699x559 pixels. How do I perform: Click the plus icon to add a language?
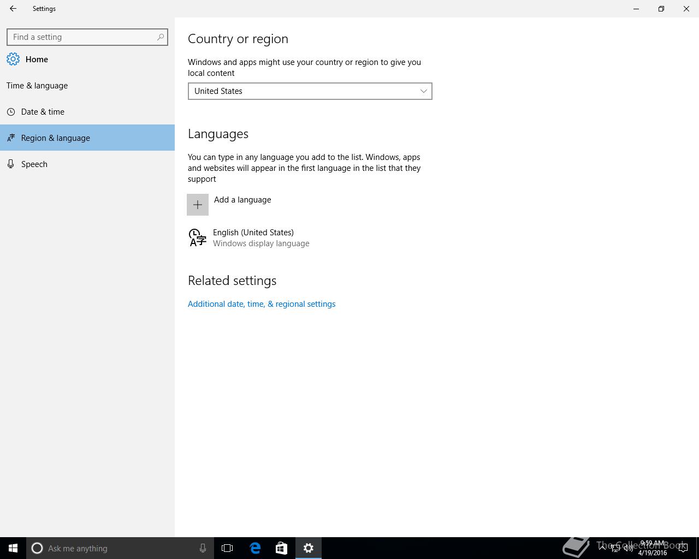(198, 205)
